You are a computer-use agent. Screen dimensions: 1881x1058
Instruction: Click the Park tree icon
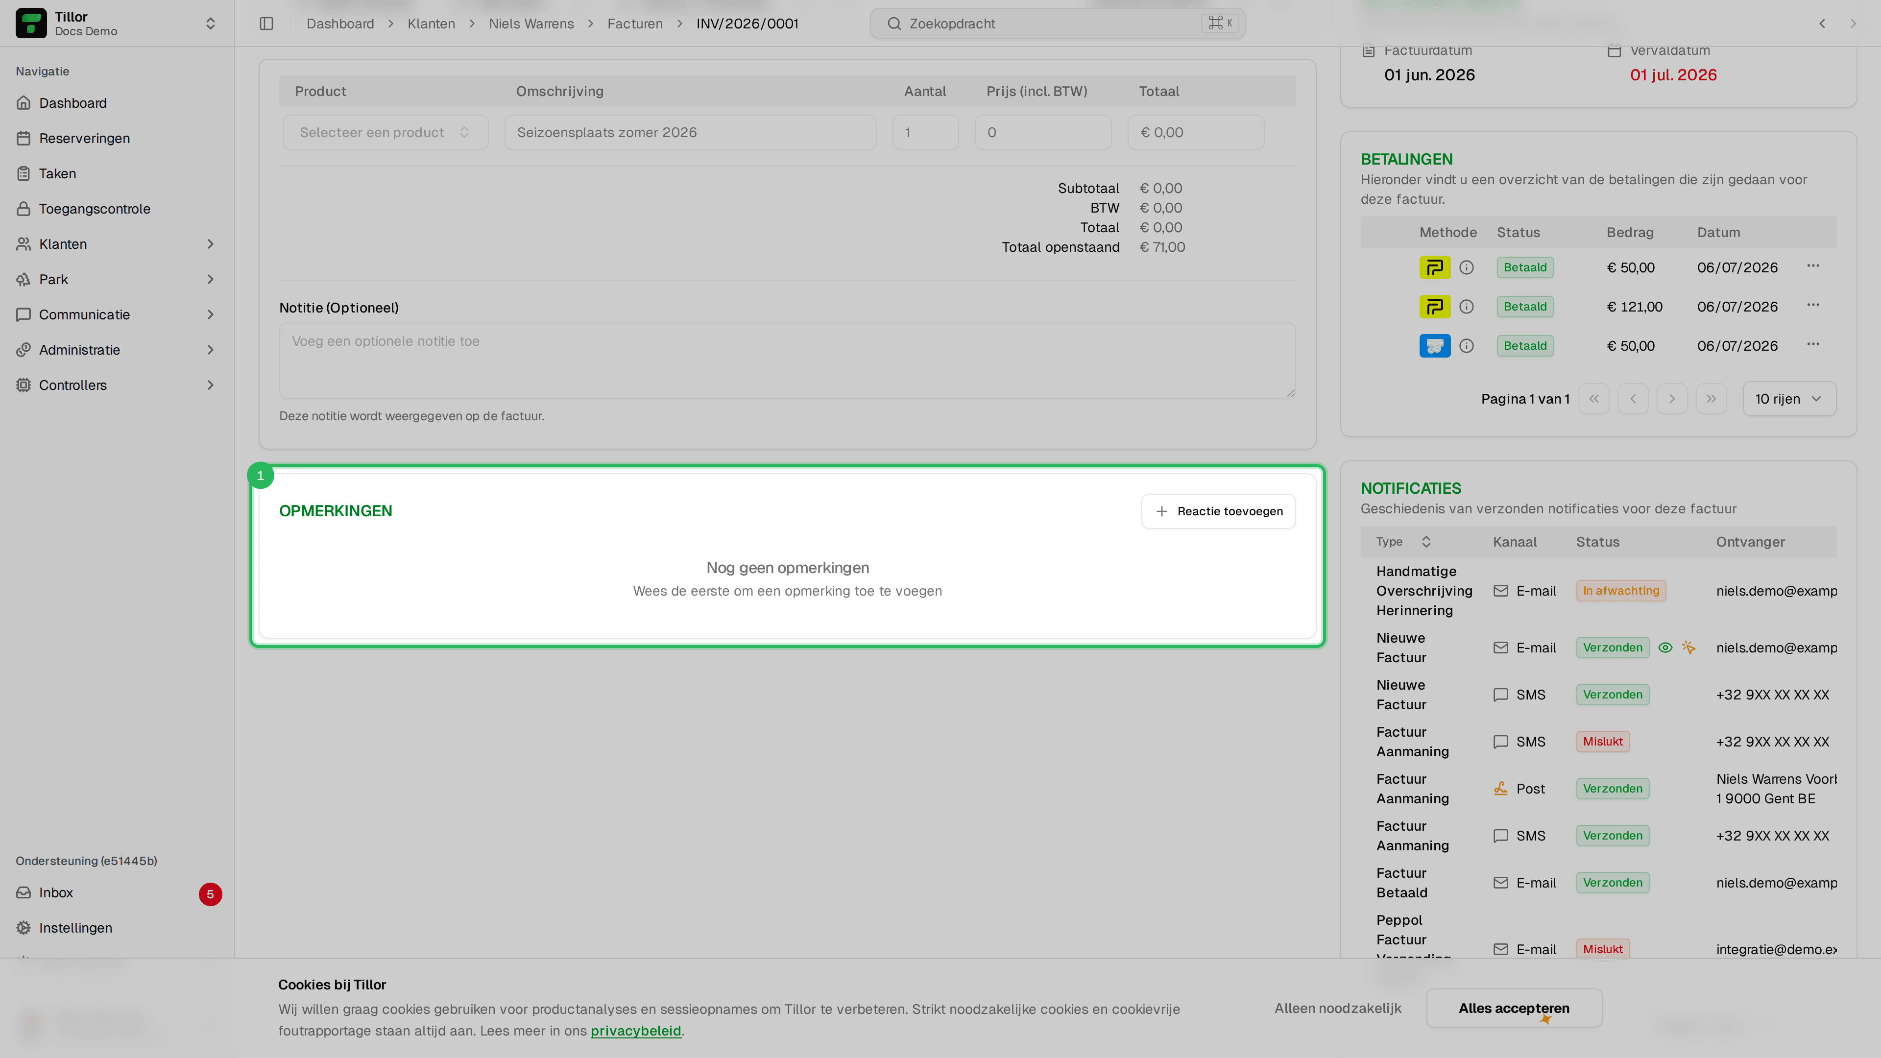point(24,279)
